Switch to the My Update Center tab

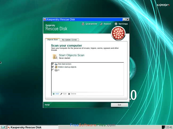point(69,40)
